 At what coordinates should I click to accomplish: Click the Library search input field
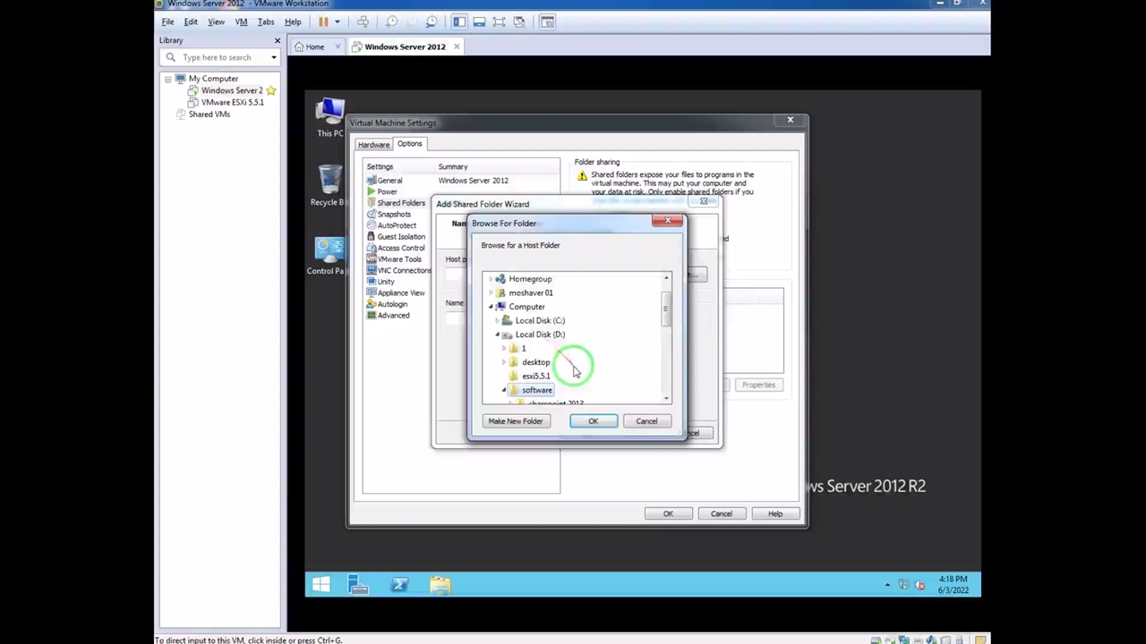click(222, 57)
